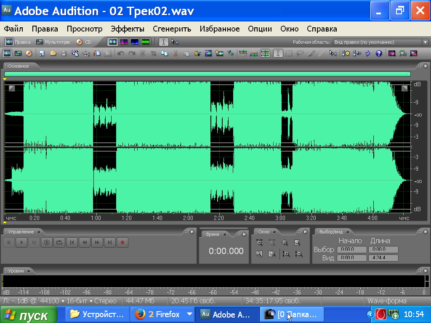The height and width of the screenshot is (323, 431).
Task: Open Выбор/вид panel options menu arrow
Action: click(426, 232)
